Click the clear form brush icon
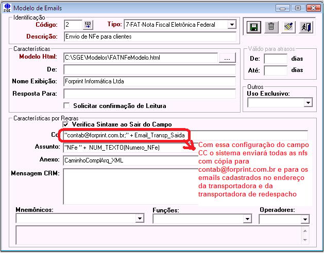Image resolution: width=324 pixels, height=253 pixels. coord(289,28)
